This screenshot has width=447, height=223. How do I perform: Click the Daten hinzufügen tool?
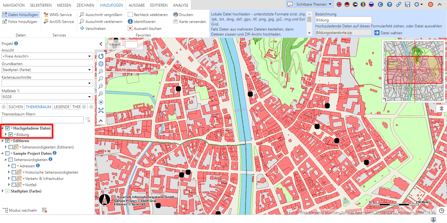(20, 15)
